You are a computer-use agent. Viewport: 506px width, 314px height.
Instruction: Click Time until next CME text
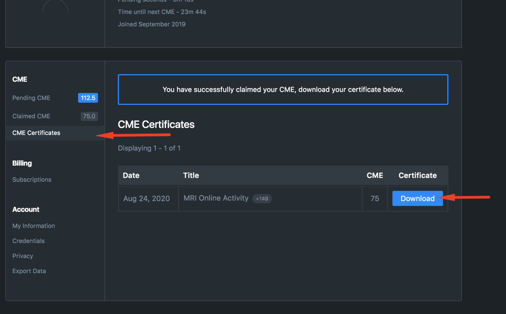[162, 12]
